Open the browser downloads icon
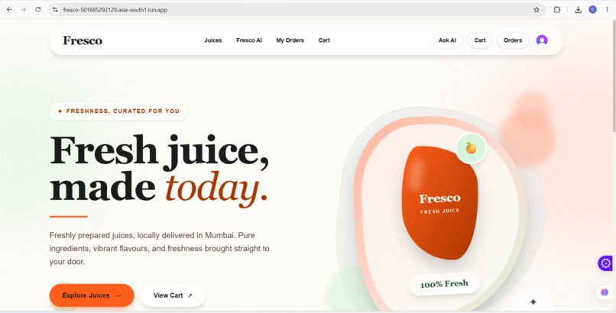Viewport: 616px width, 313px height. point(578,10)
